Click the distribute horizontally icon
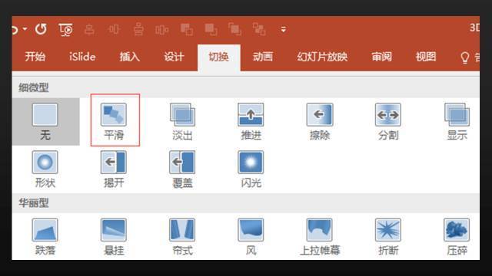The image size is (492, 276). 162,30
